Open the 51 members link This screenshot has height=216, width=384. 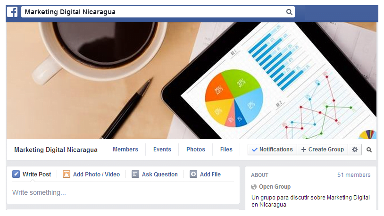354,175
